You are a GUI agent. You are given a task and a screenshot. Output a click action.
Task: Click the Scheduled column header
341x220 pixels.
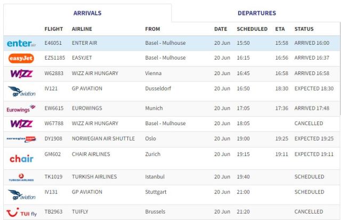click(x=252, y=29)
